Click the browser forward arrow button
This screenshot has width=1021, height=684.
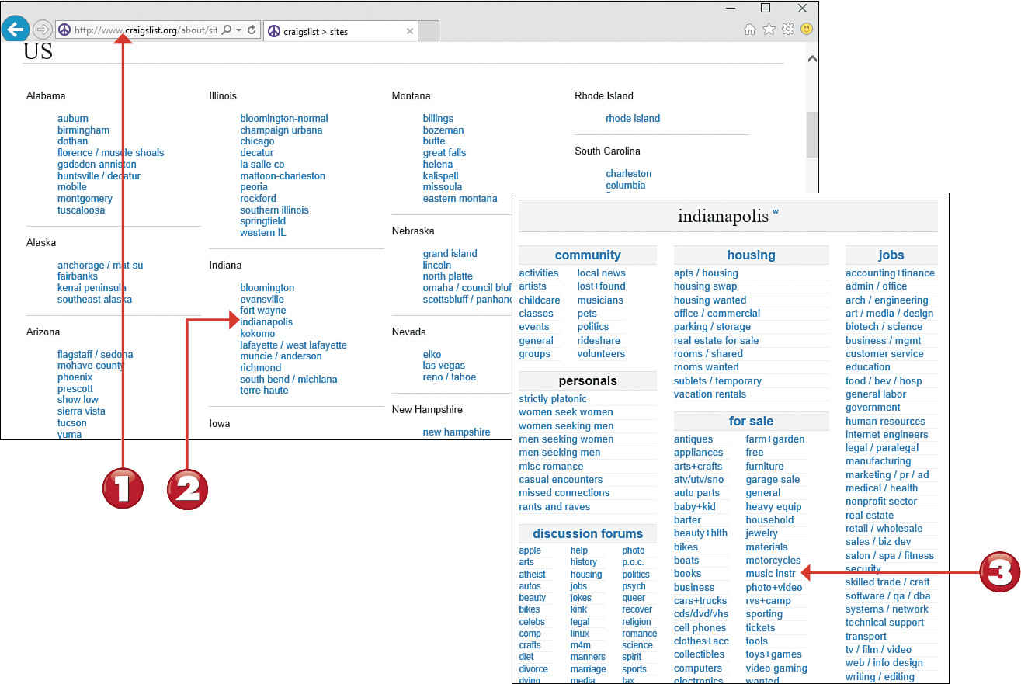click(x=42, y=30)
